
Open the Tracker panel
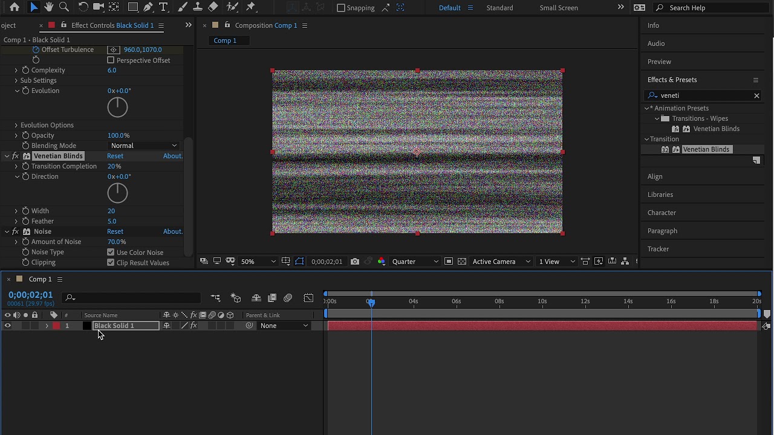click(658, 249)
